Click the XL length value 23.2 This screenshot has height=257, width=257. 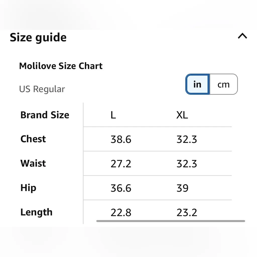pyautogui.click(x=187, y=213)
